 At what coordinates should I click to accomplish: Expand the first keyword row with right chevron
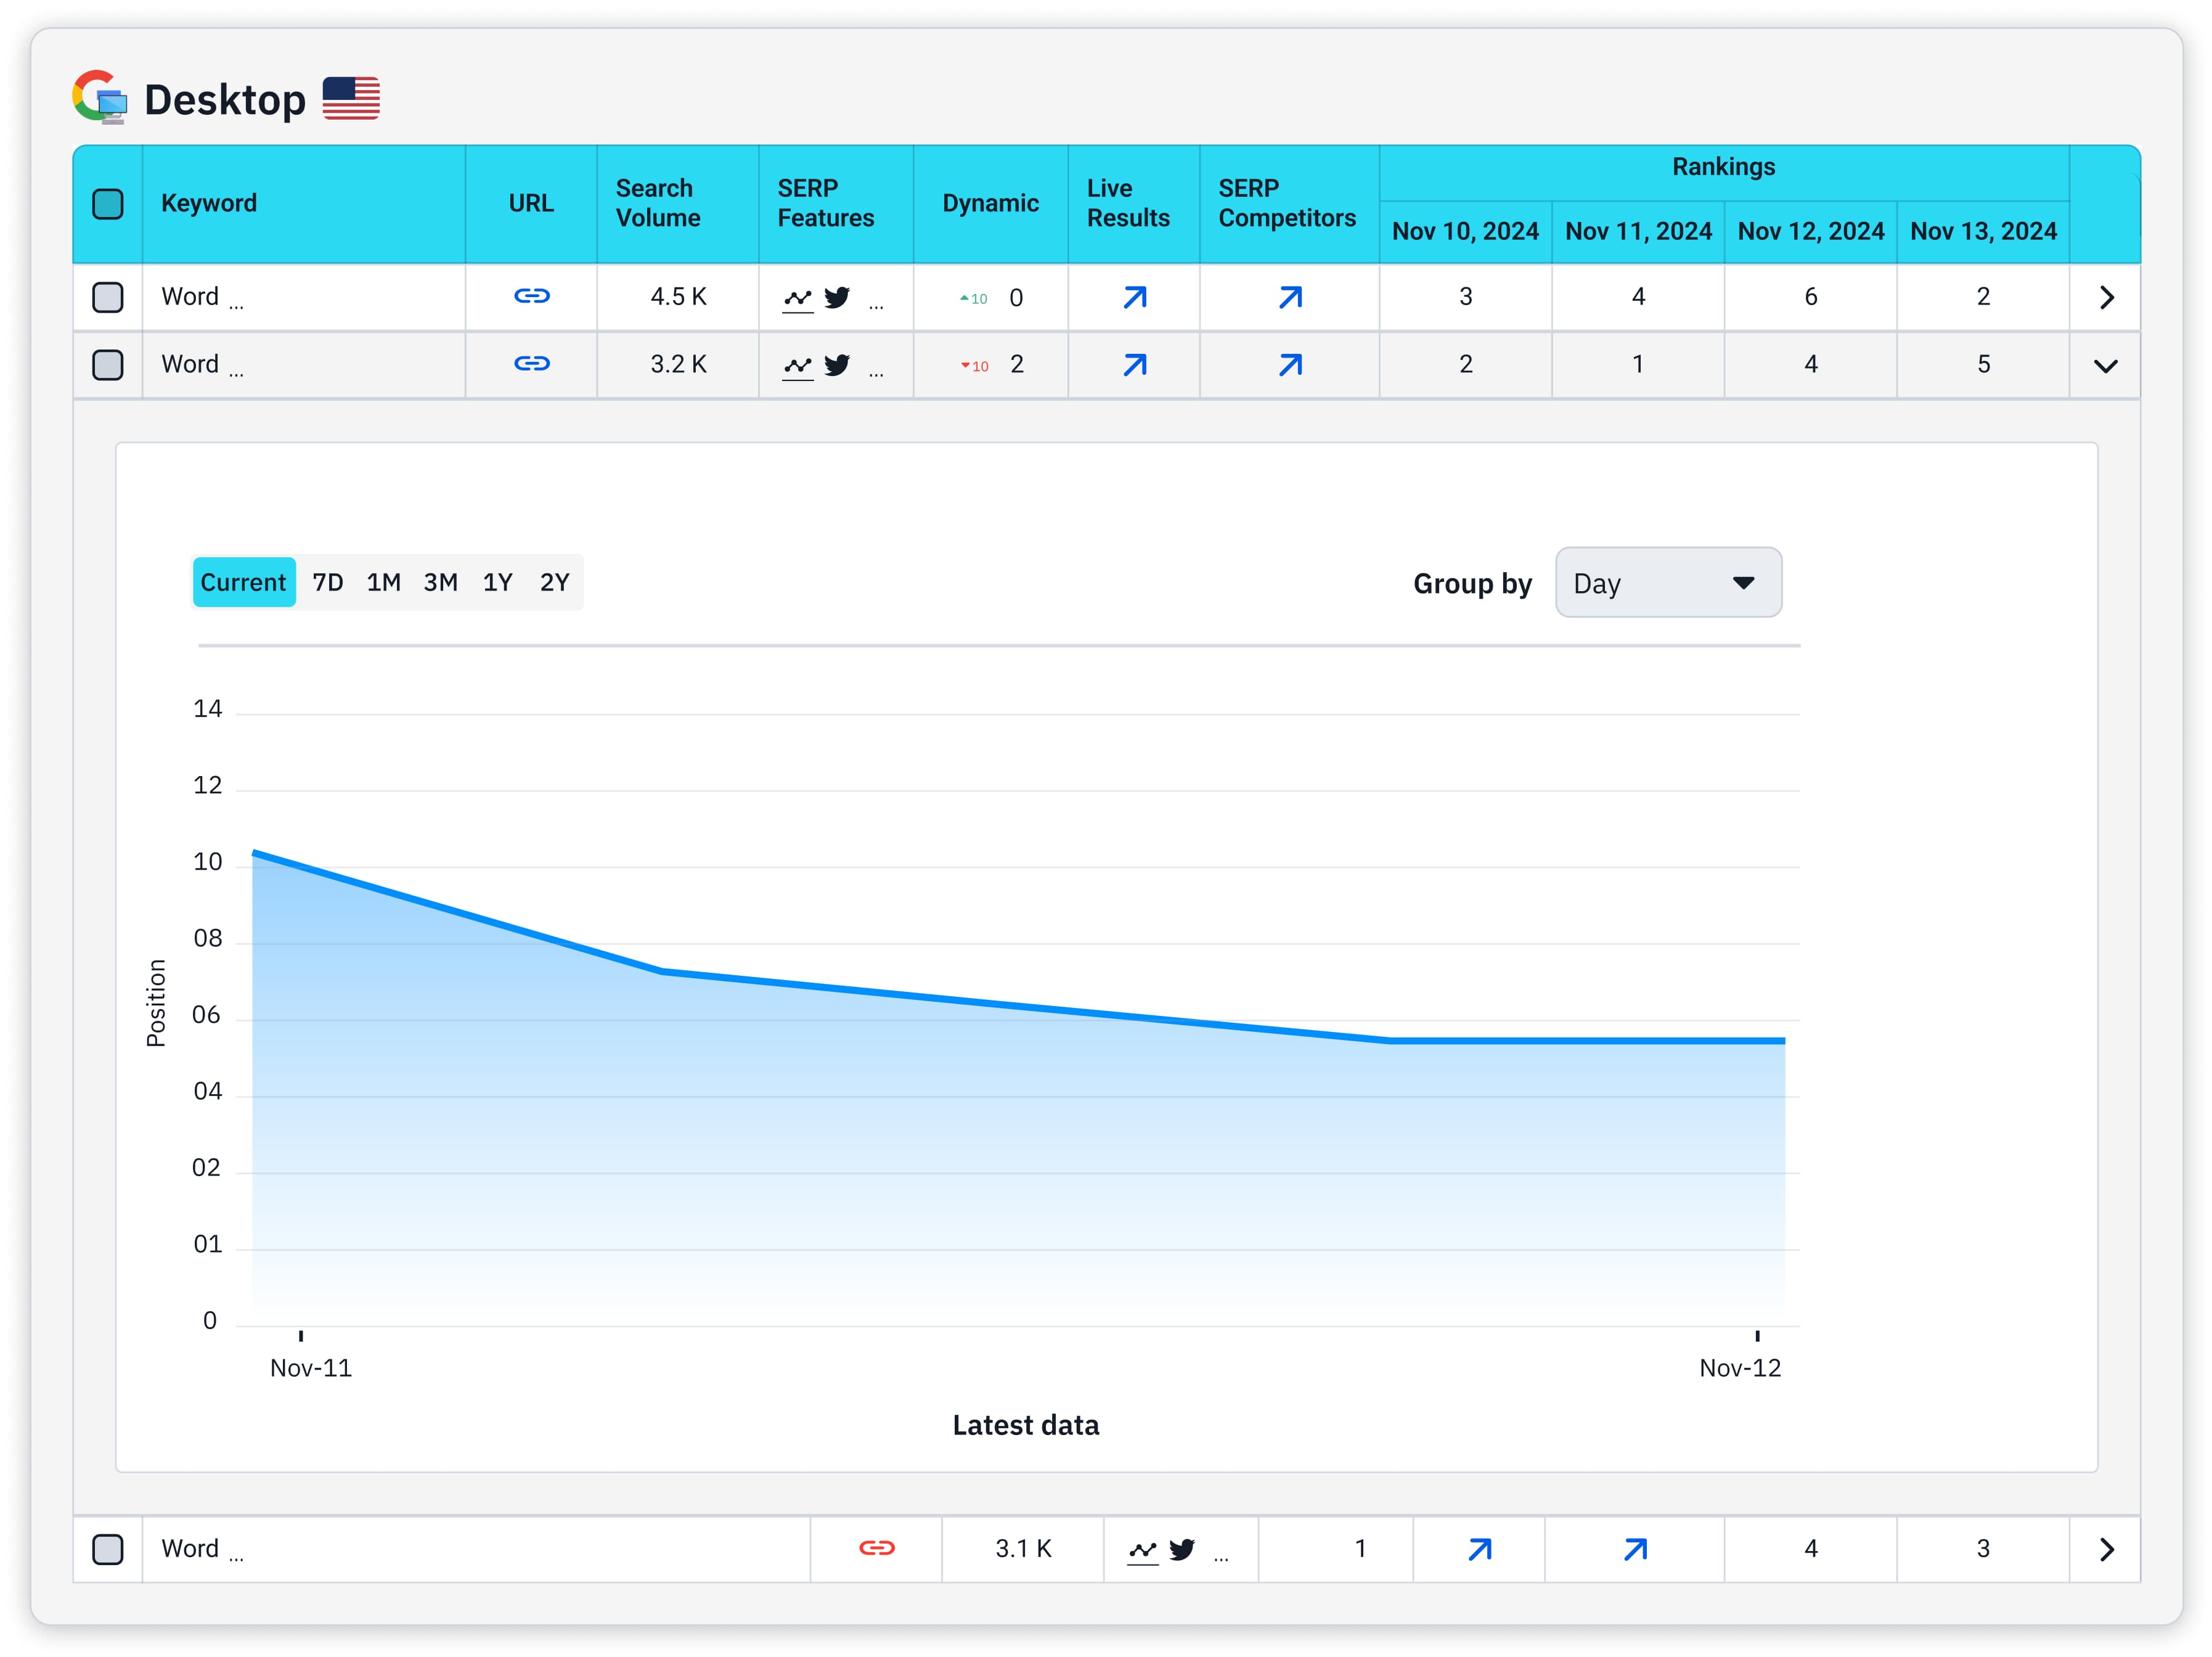(x=2105, y=297)
